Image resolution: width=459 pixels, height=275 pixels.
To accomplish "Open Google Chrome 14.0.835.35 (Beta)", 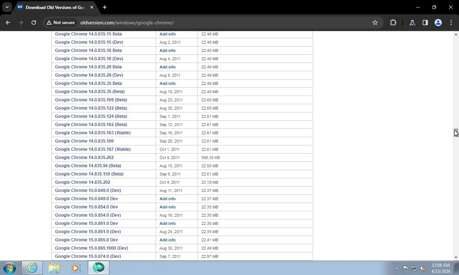I will click(90, 92).
